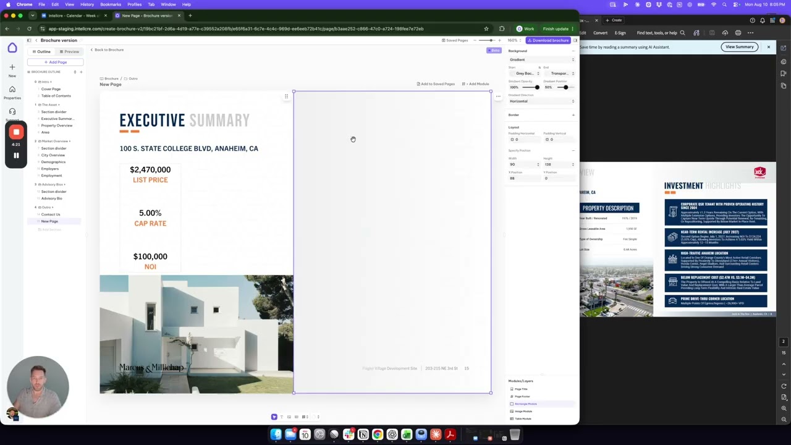791x445 pixels.
Task: Select Page Title layer
Action: pyautogui.click(x=520, y=389)
